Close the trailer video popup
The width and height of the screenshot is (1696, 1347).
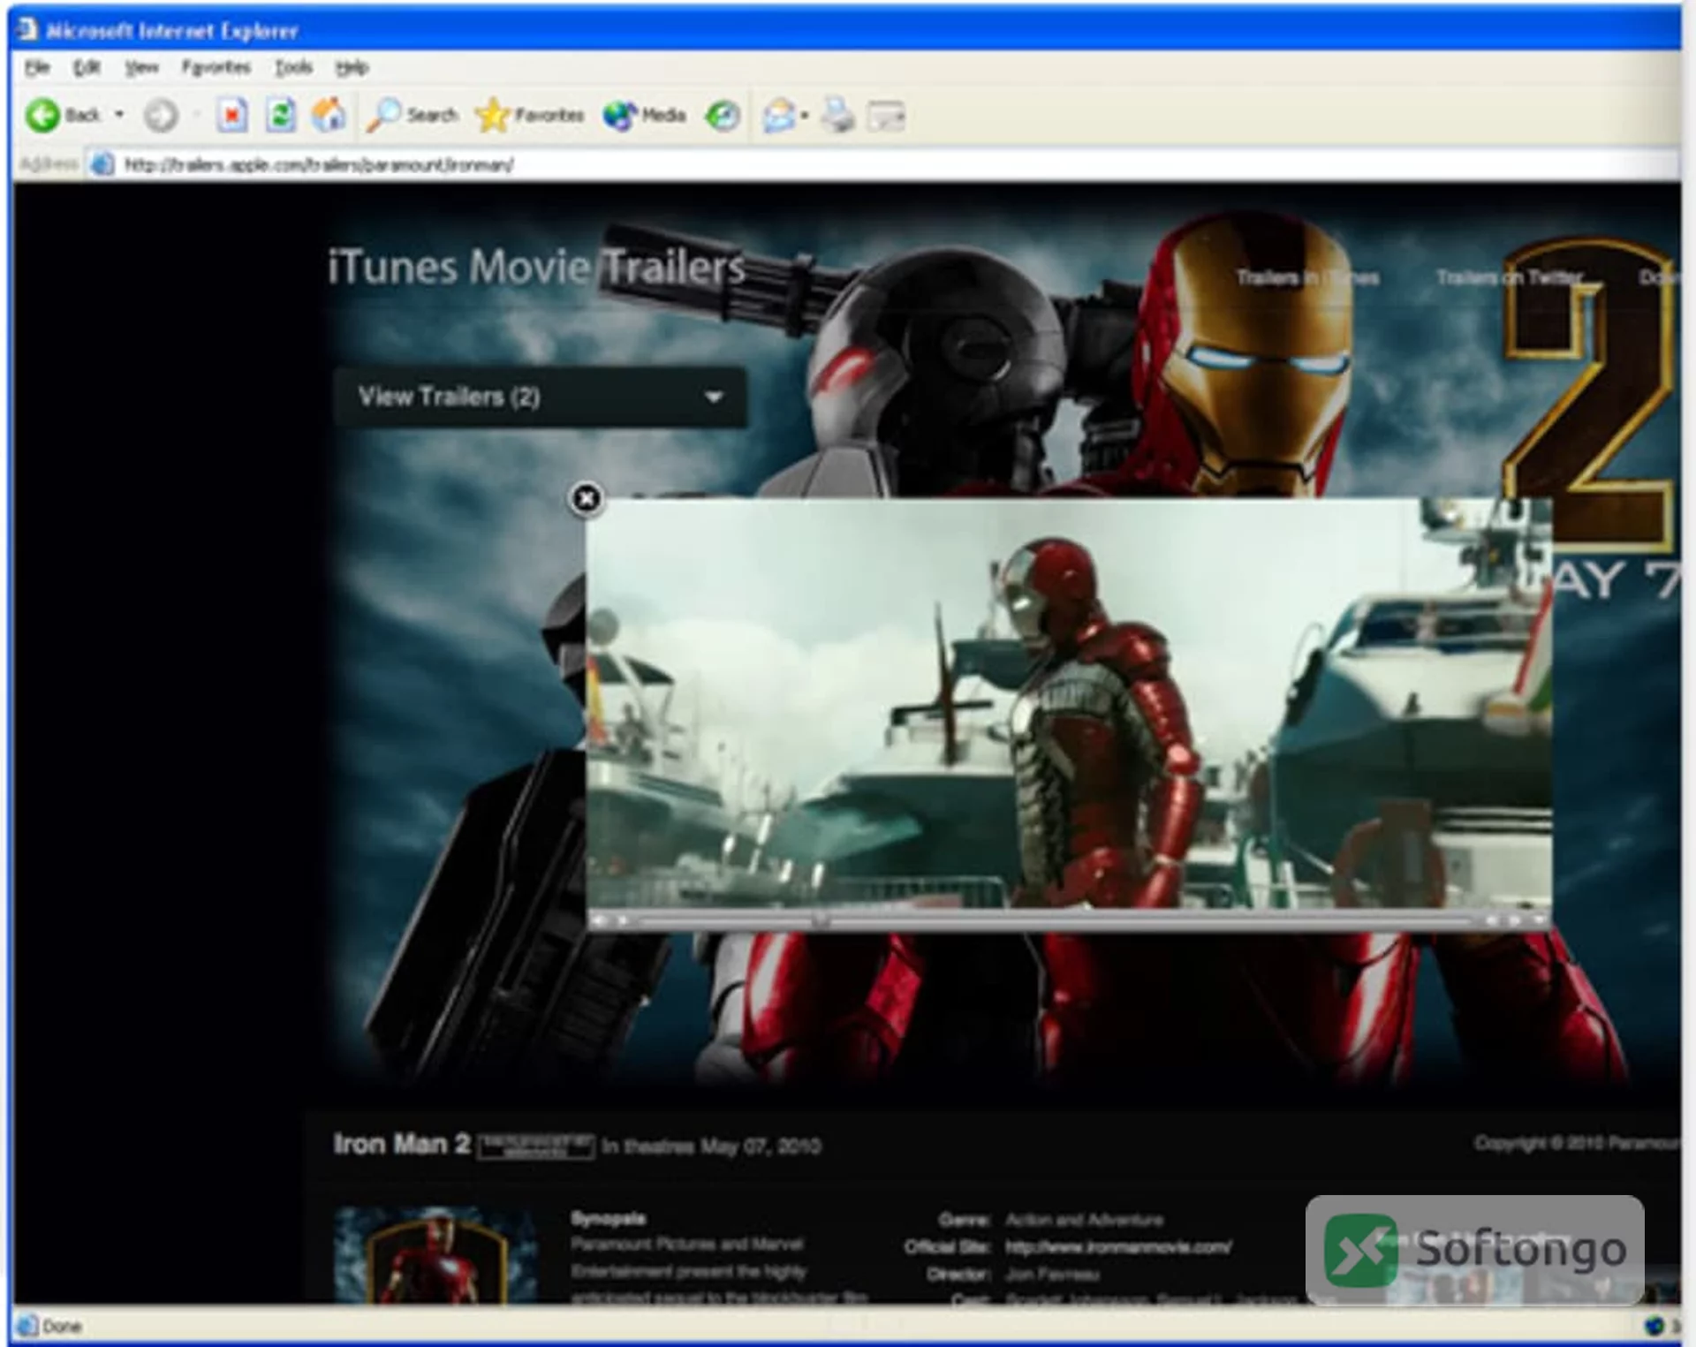pyautogui.click(x=586, y=499)
